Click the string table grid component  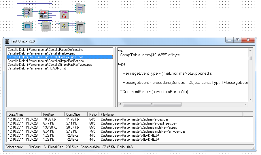click(80, 27)
